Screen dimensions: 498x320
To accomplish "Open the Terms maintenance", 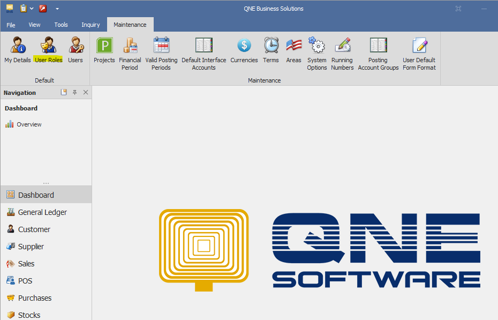I will click(271, 50).
